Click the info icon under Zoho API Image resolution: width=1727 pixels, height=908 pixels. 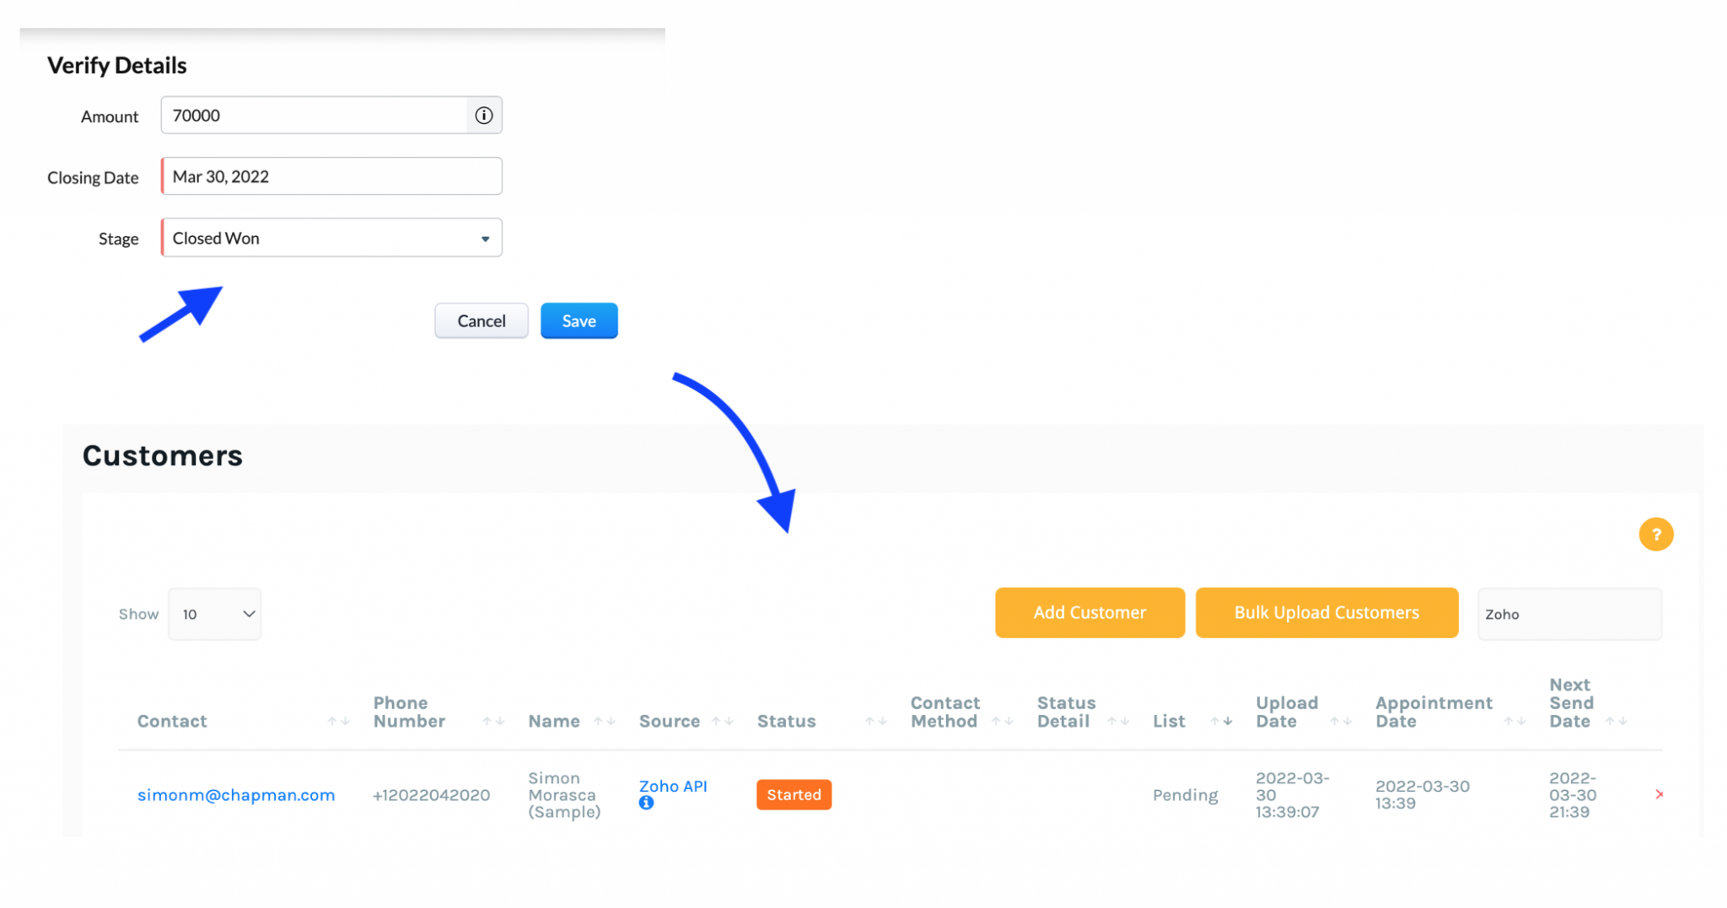[646, 803]
